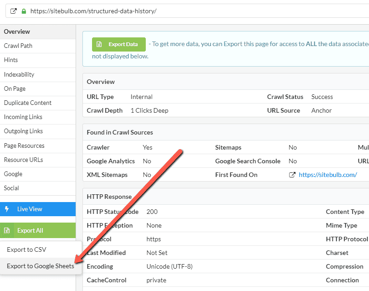This screenshot has width=369, height=291.
Task: Click the green Export All button
Action: [x=38, y=230]
